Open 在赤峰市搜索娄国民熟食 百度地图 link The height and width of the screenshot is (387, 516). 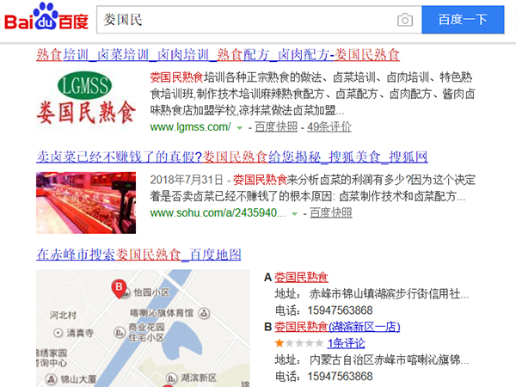pyautogui.click(x=138, y=255)
